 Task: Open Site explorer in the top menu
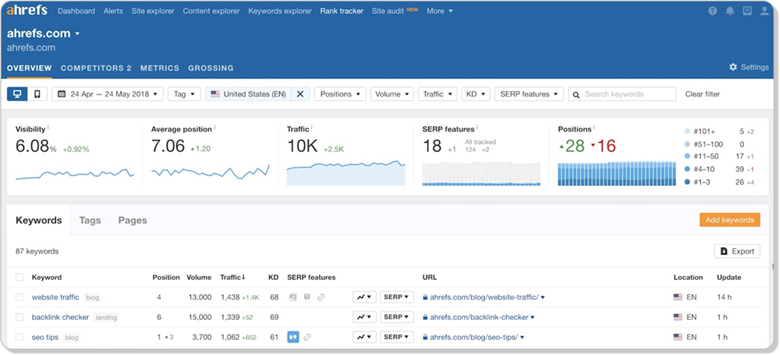pos(153,11)
